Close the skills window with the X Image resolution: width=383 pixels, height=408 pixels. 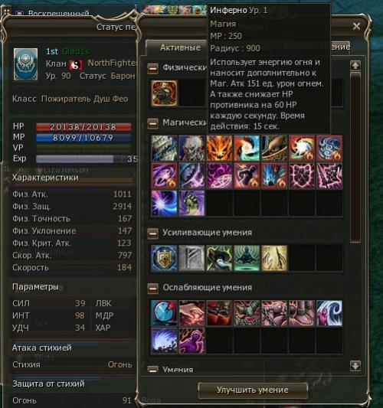tap(356, 26)
